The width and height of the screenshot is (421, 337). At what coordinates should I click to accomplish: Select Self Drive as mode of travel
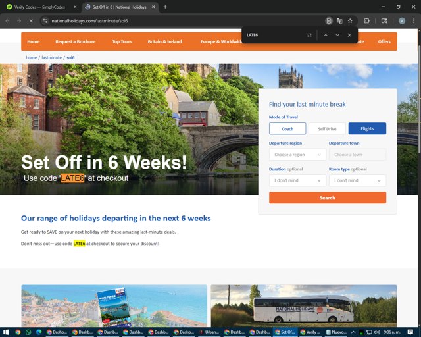pos(327,129)
